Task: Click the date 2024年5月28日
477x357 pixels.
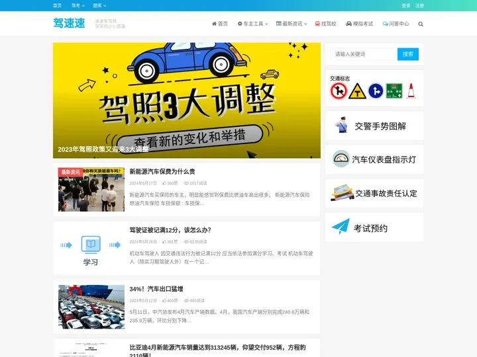Action: [143, 242]
